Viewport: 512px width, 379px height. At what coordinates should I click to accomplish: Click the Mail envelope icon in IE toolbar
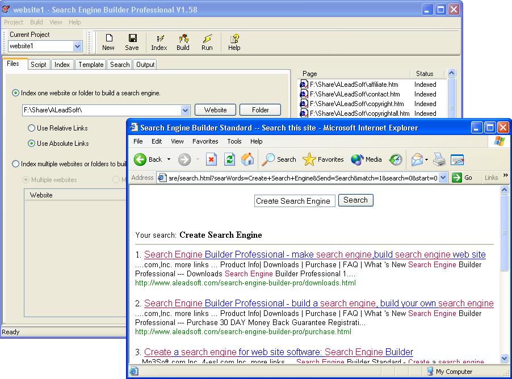417,160
